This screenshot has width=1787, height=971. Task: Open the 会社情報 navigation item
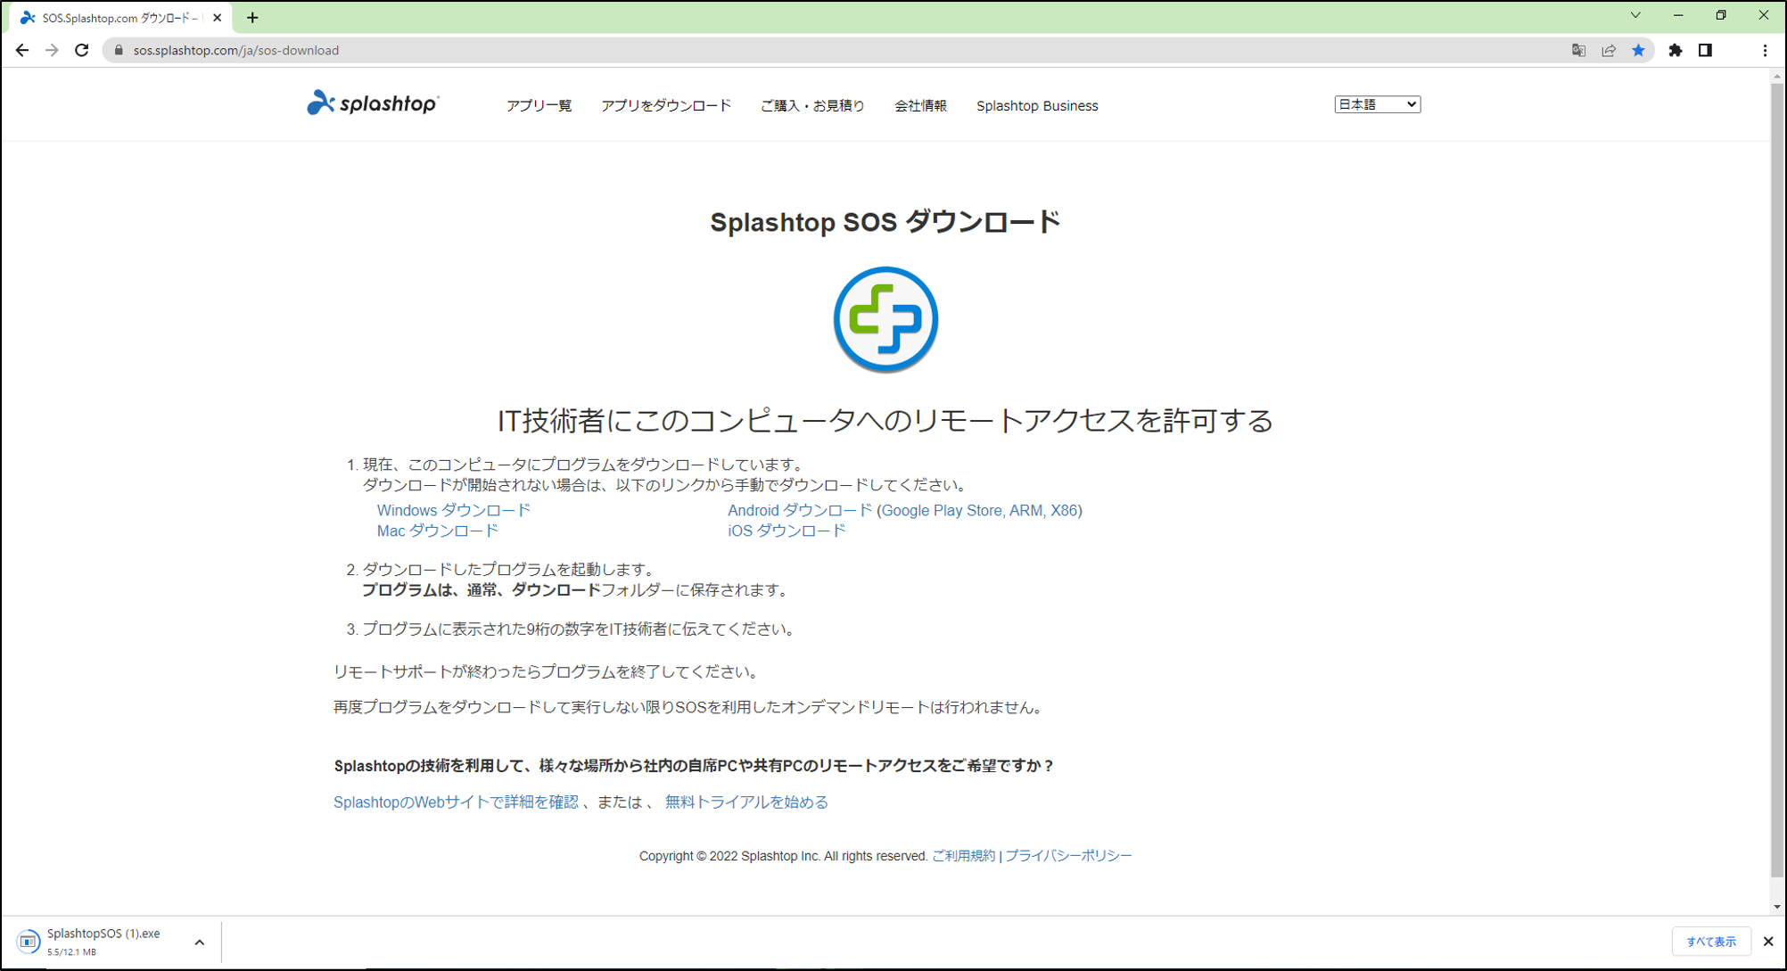921,105
